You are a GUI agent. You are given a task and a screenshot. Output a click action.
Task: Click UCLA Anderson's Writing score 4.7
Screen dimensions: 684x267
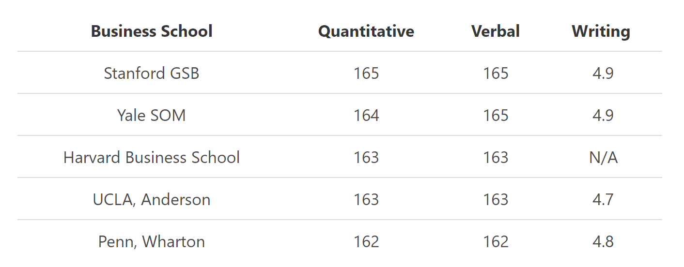(603, 200)
